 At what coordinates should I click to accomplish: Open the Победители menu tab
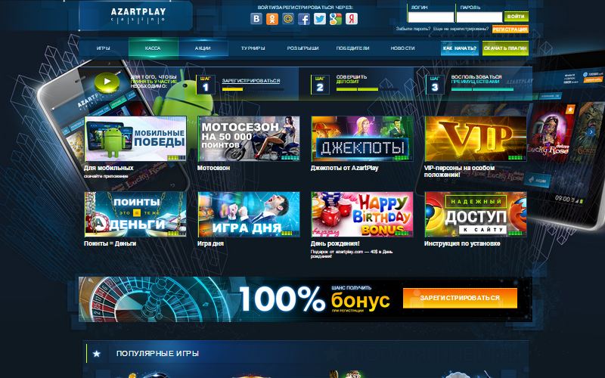[x=352, y=48]
